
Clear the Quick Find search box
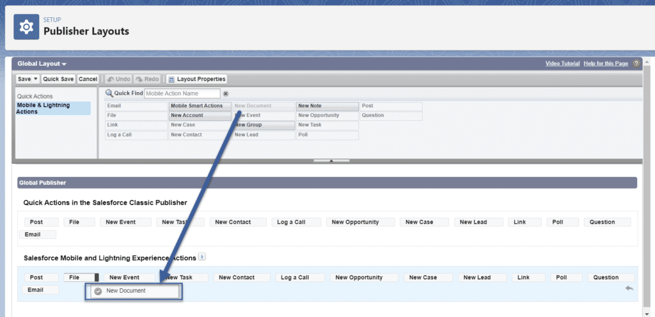[x=225, y=93]
